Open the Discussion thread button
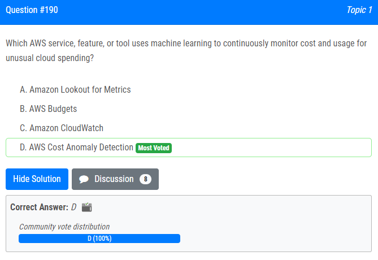The image size is (378, 260). [x=115, y=179]
